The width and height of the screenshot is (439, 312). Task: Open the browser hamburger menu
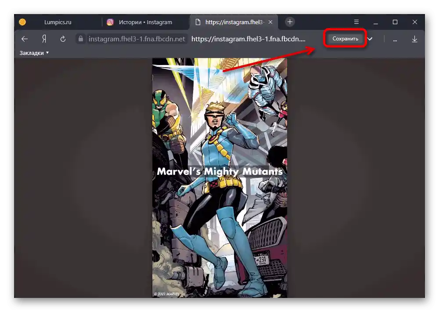coord(356,22)
